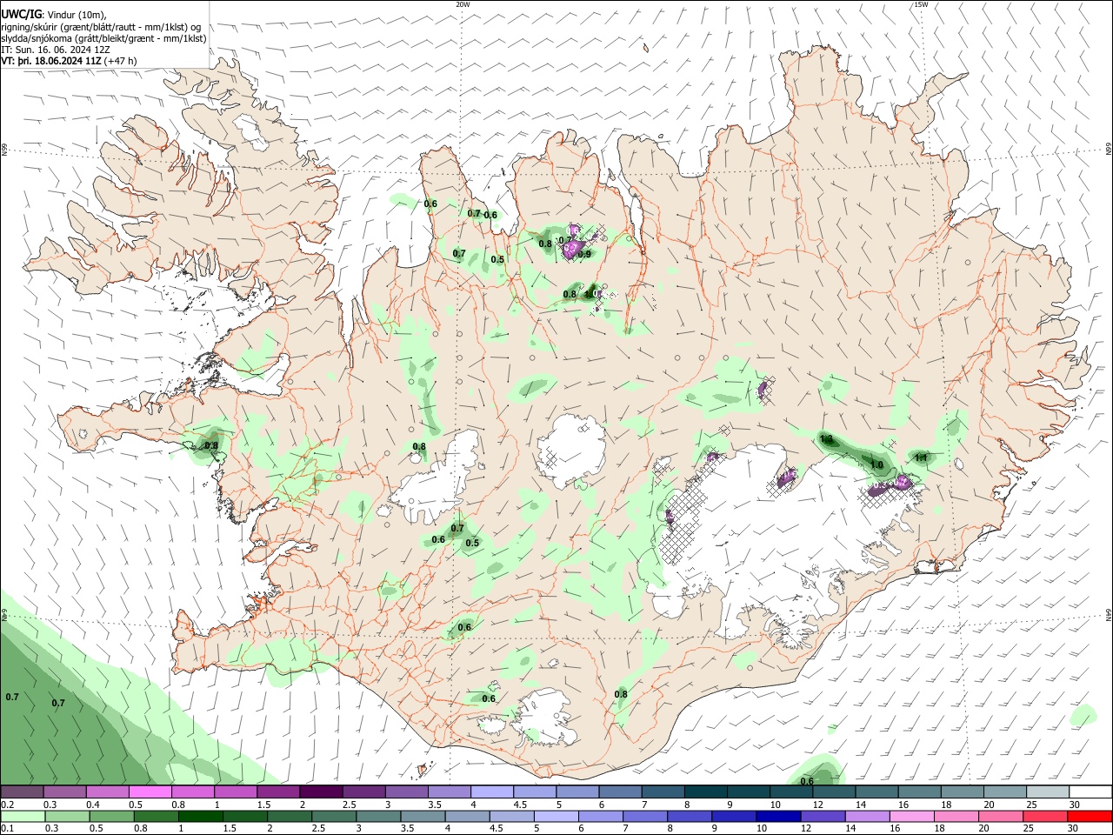This screenshot has width=1113, height=835.
Task: Select the '0.1' tick label under the lower legend
Action: [7, 829]
